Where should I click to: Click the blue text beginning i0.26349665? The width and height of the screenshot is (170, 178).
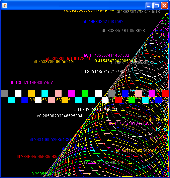point(51,140)
